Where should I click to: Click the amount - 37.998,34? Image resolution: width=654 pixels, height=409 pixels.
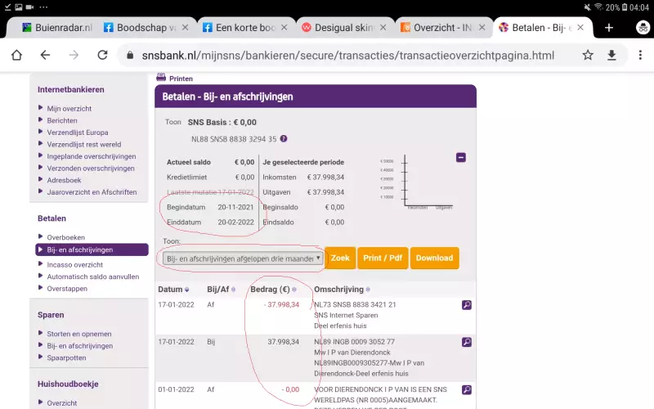pyautogui.click(x=281, y=304)
